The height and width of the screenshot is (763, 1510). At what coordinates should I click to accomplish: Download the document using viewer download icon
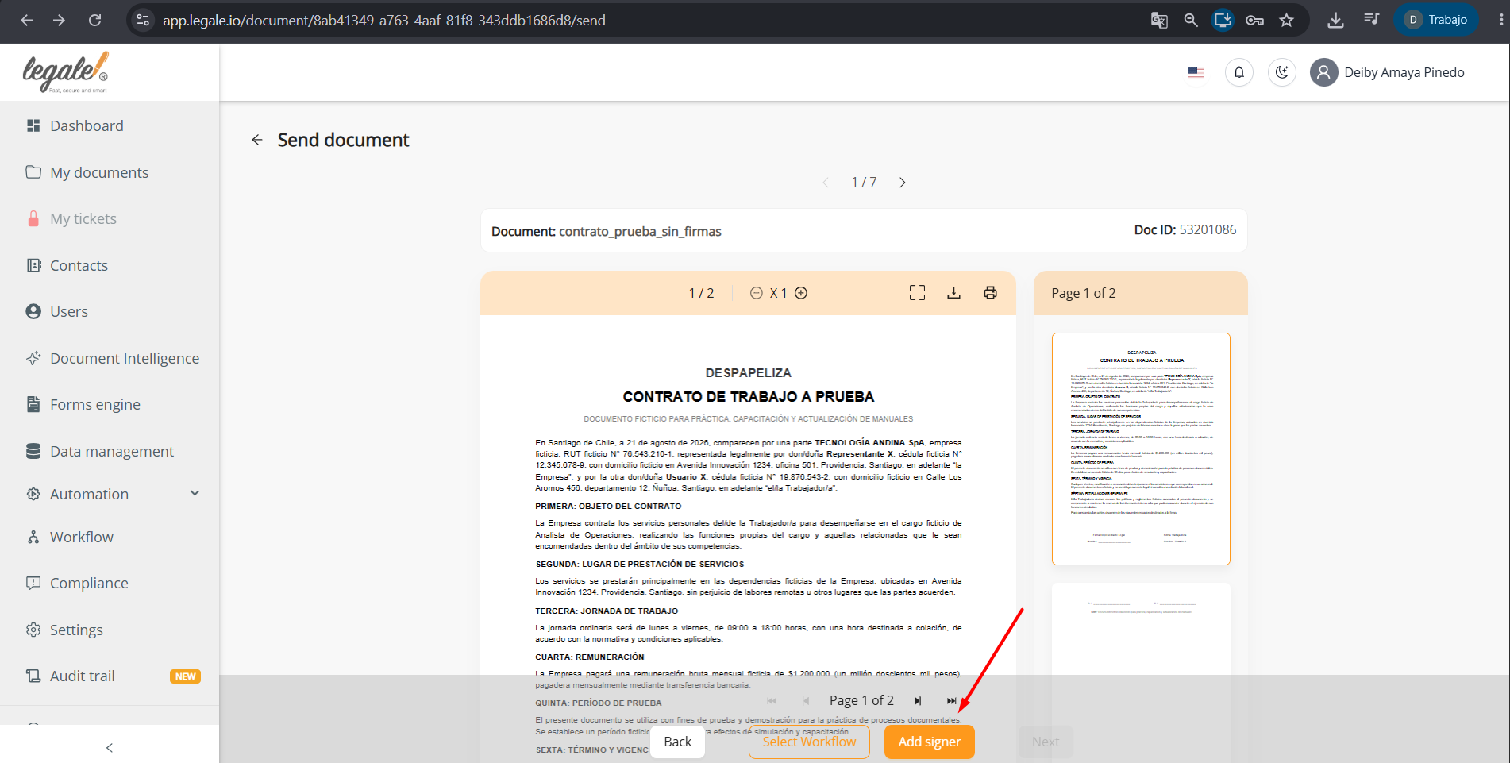953,293
